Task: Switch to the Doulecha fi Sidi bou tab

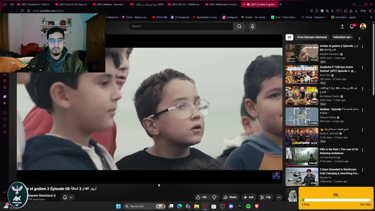Action: tap(34, 4)
